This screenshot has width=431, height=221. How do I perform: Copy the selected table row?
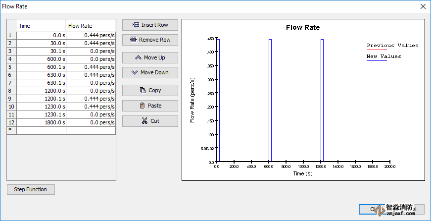click(150, 90)
